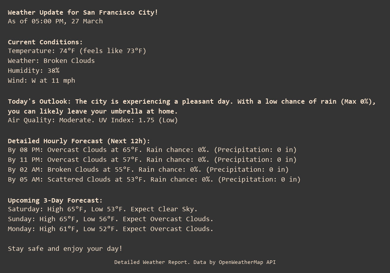Click the Sunday forecast line
390x273 pixels.
coord(110,219)
